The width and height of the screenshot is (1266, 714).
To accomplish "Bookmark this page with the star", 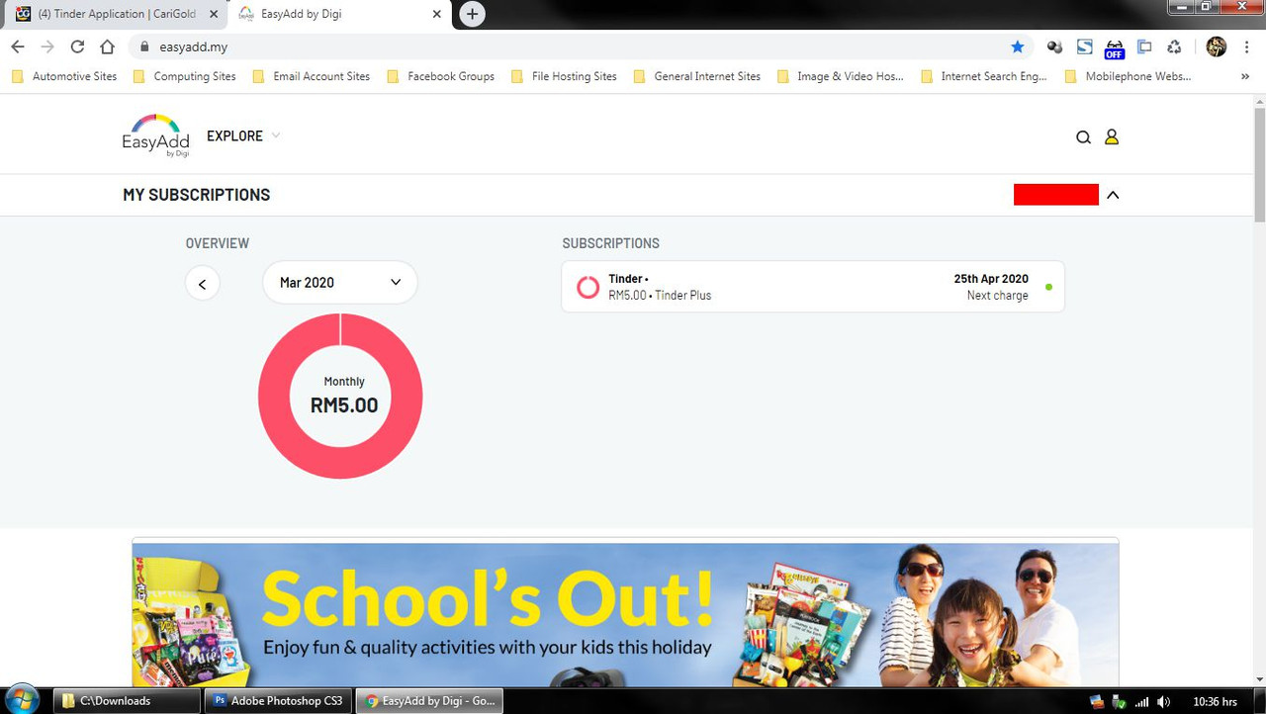I will pyautogui.click(x=1018, y=46).
